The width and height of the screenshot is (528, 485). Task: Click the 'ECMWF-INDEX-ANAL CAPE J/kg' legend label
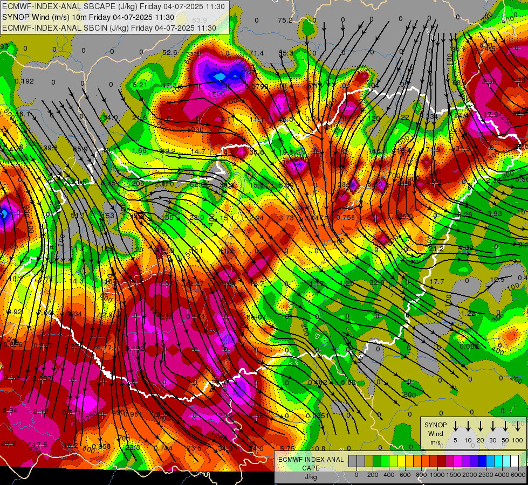point(311,468)
